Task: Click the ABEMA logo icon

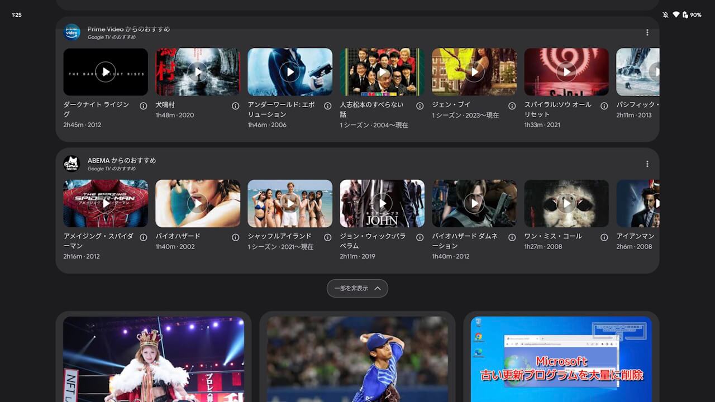Action: (72, 164)
